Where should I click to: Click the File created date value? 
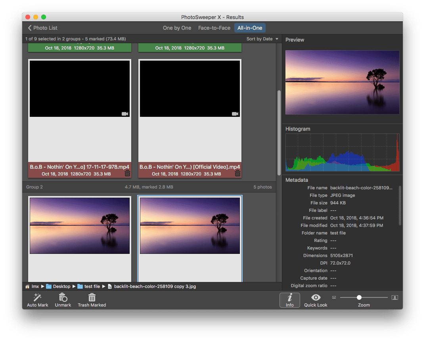coord(357,218)
